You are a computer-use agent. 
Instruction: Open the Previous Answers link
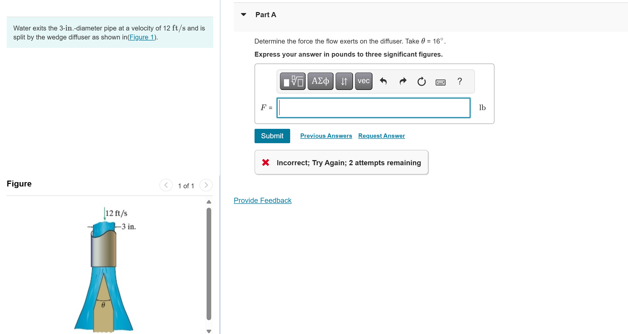point(326,136)
